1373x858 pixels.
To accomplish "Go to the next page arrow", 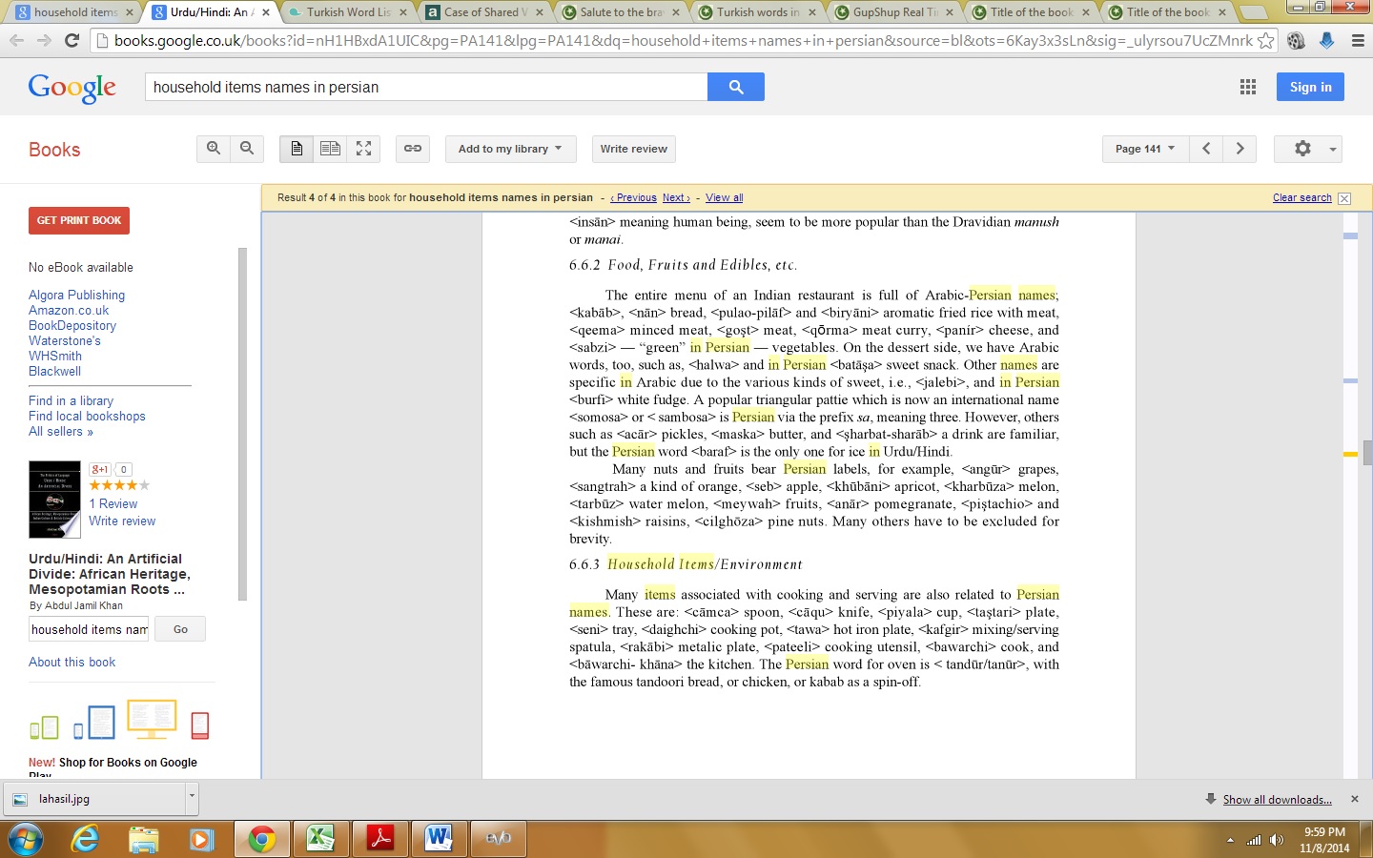I will tap(1240, 149).
